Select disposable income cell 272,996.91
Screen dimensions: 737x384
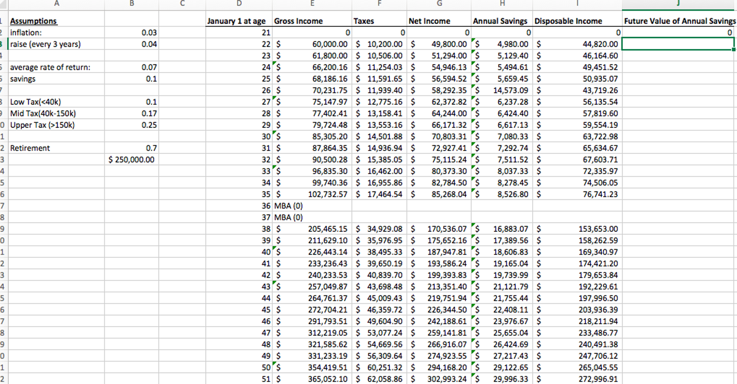577,379
